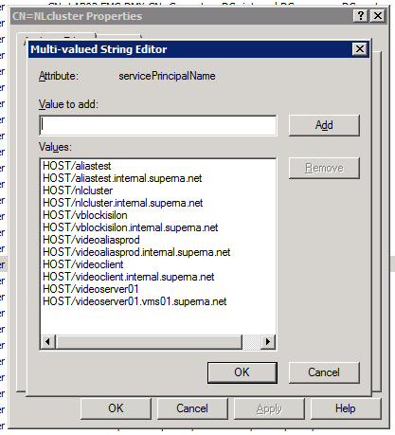Select the HOST/videoclient value

click(x=83, y=264)
